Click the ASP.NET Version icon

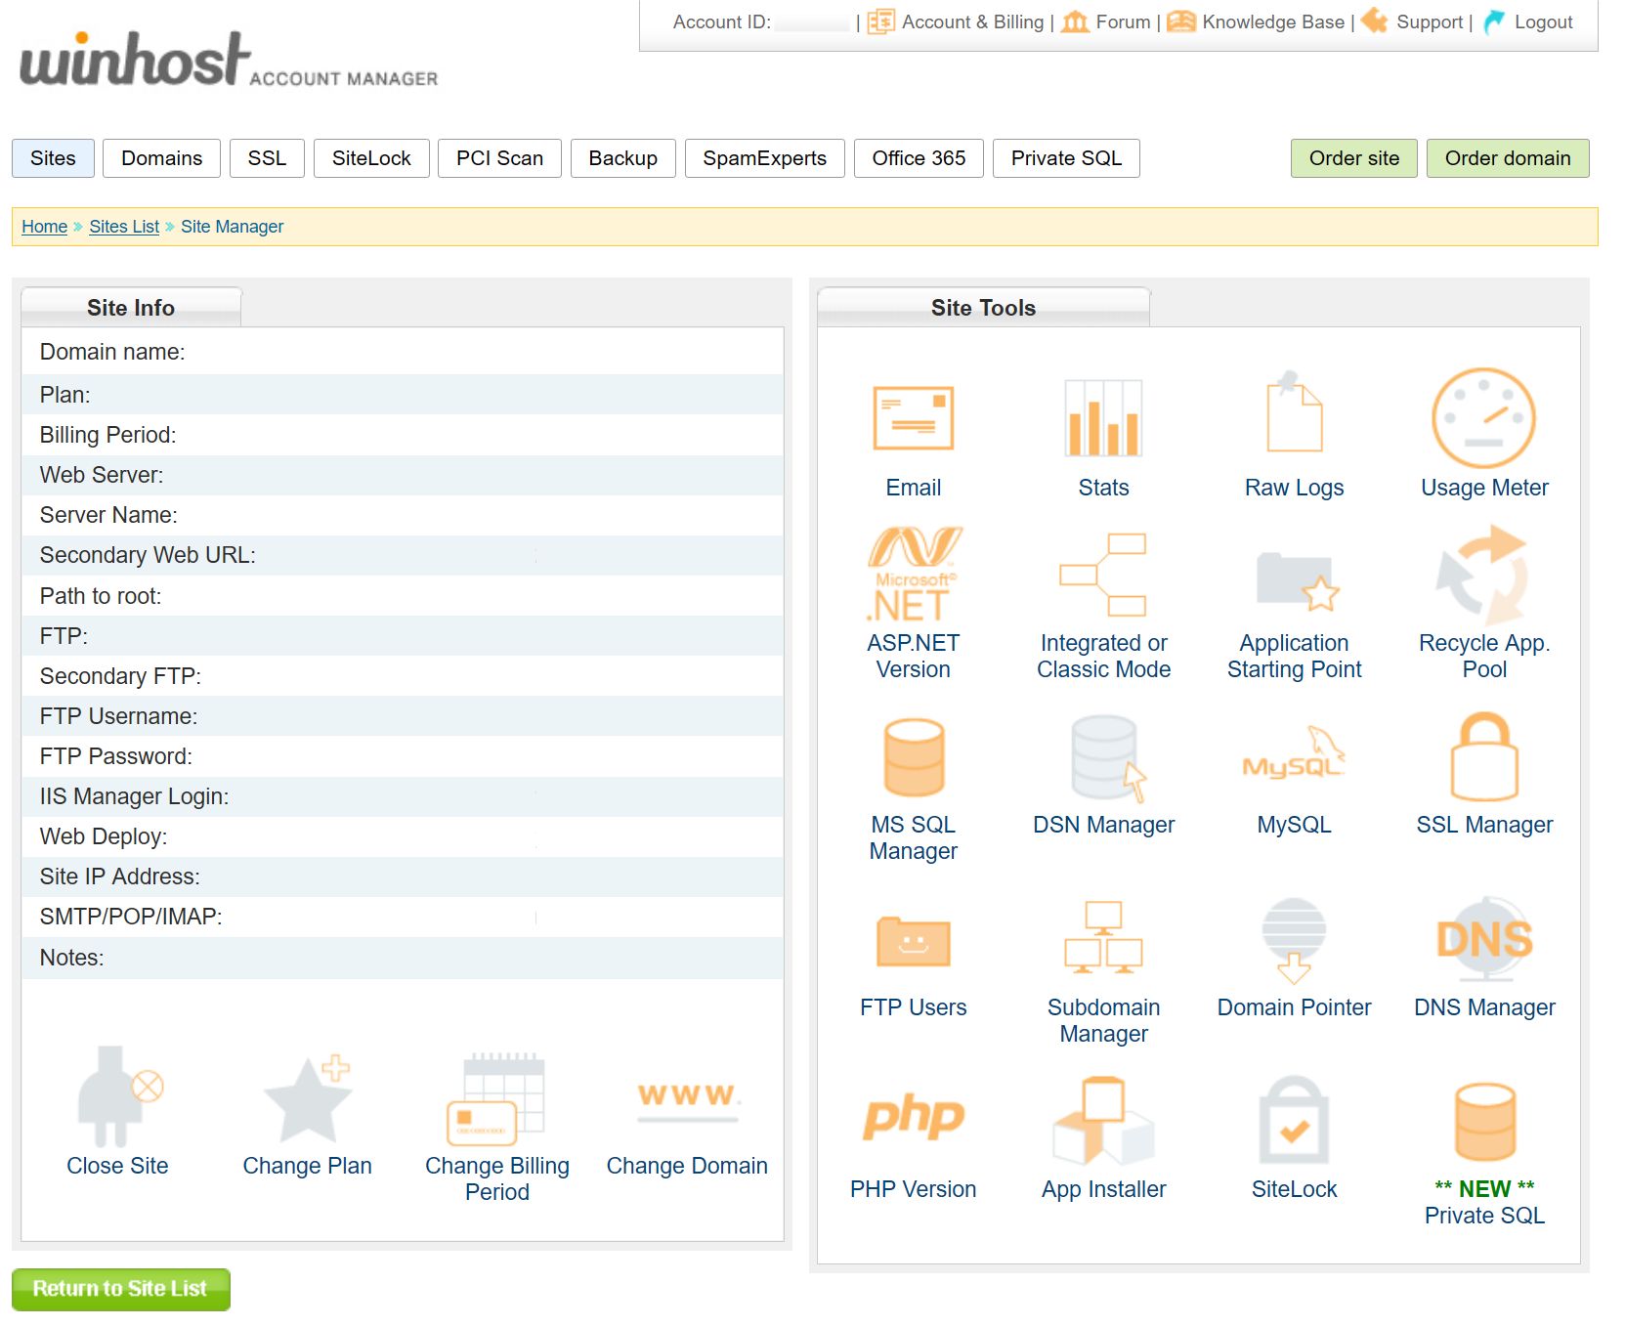pos(913,575)
